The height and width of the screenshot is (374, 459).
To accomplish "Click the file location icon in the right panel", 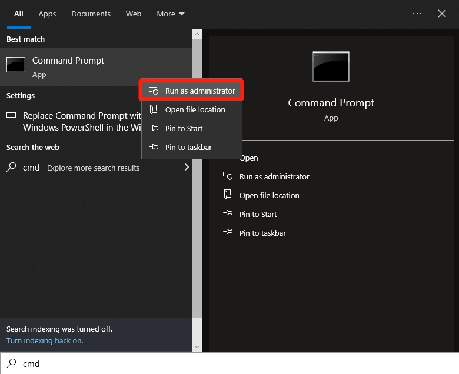I will (x=228, y=195).
